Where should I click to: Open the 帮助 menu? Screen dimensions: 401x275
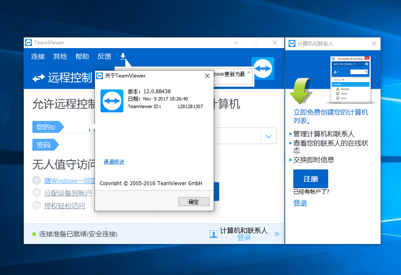(x=82, y=56)
